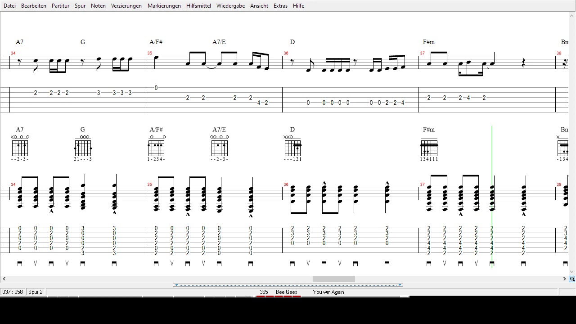Open the Hilfsmittel menu
This screenshot has width=576, height=324.
coord(198,6)
